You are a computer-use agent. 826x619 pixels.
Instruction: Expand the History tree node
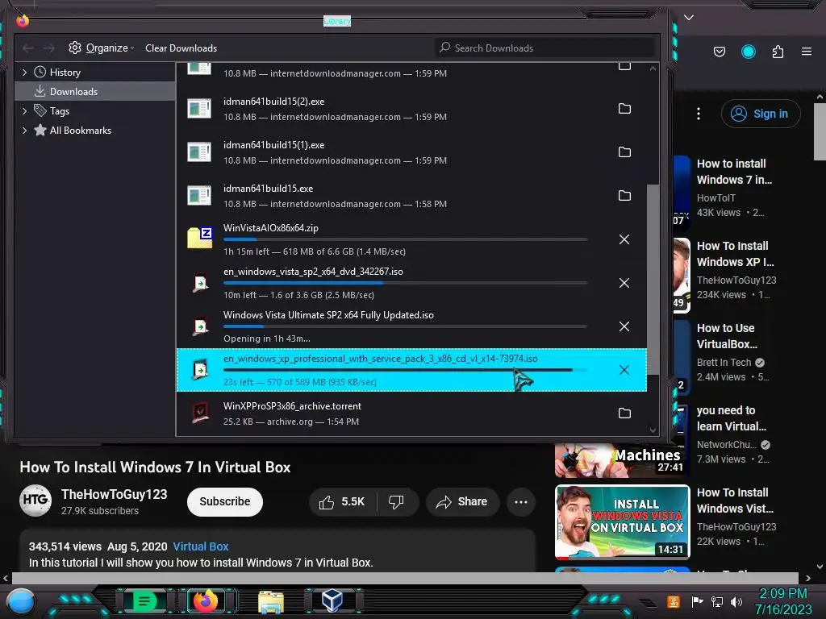pyautogui.click(x=24, y=72)
